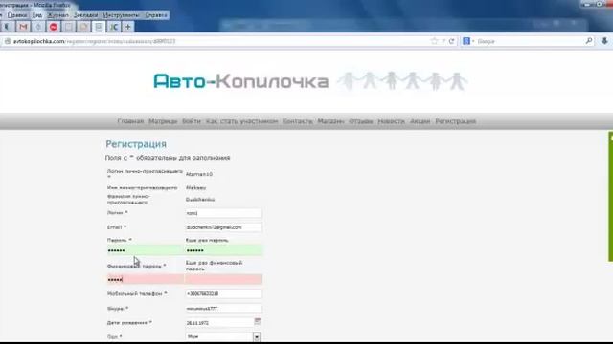Open a new tab with plus button

127,27
